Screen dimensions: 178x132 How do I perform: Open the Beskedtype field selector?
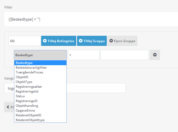40,55
